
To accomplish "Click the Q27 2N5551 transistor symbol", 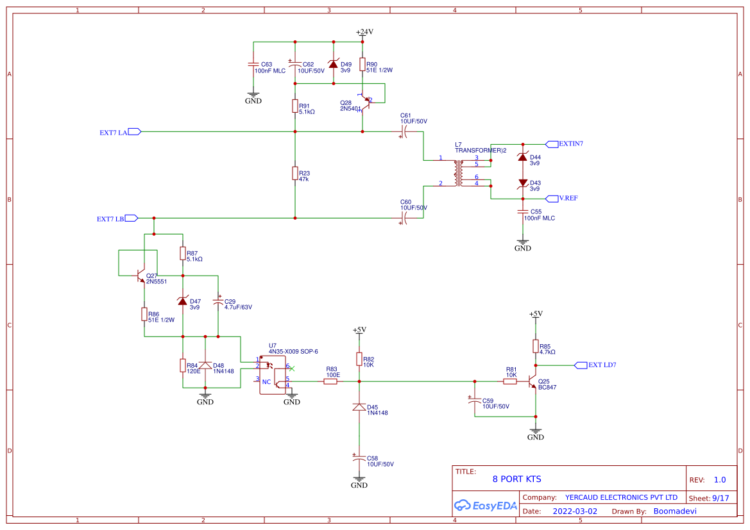I will click(141, 275).
